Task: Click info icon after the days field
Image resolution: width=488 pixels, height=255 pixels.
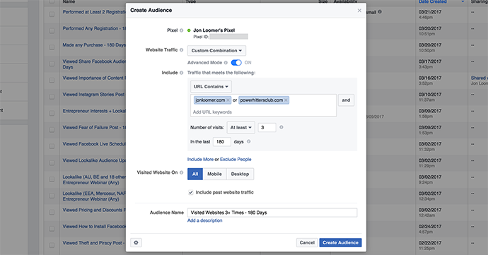Action: click(249, 141)
